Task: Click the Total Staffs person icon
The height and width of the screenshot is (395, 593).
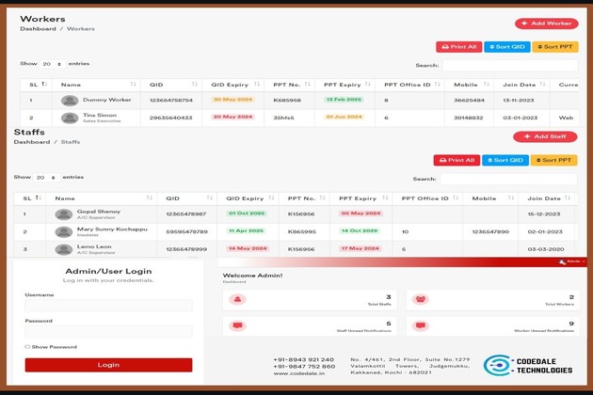Action: pos(238,300)
